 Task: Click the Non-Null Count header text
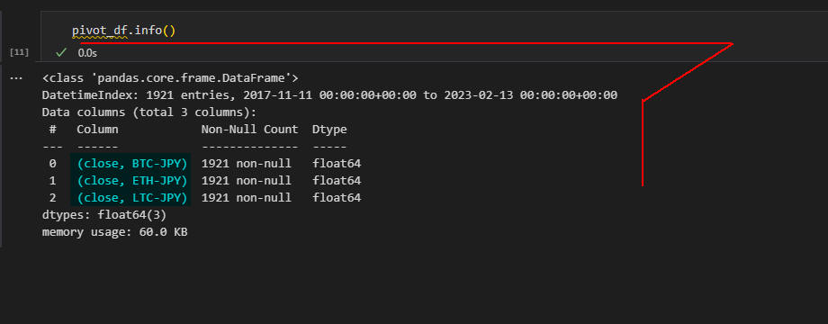(250, 130)
